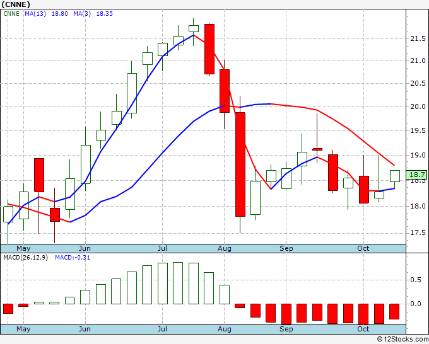
Task: Click Oct on the MACD time axis
Action: click(x=363, y=329)
